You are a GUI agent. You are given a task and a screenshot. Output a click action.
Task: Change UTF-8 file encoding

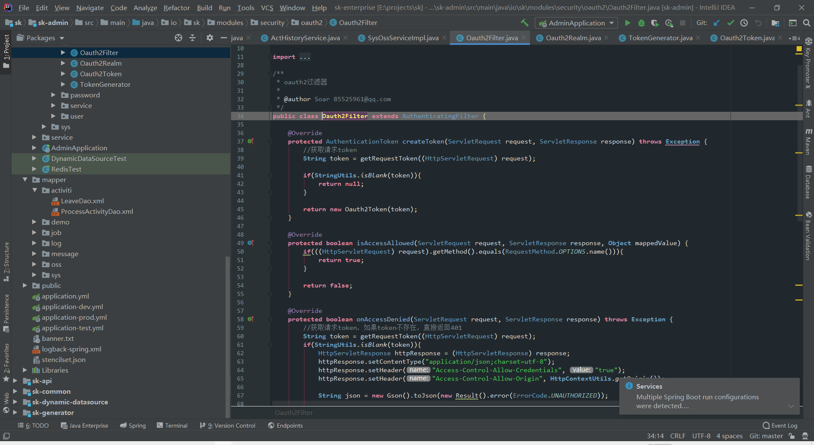pos(701,436)
